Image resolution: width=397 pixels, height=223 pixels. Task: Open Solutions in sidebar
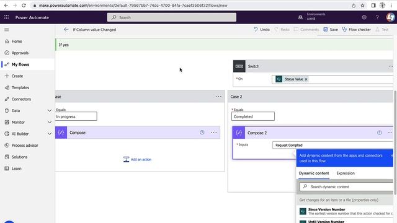pos(19,157)
